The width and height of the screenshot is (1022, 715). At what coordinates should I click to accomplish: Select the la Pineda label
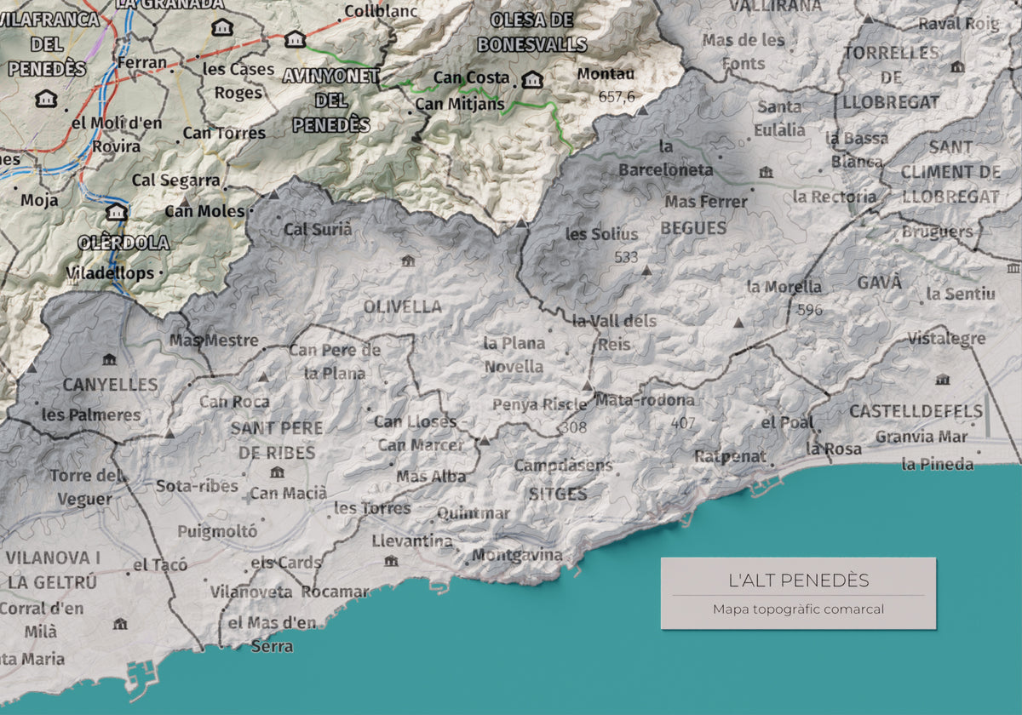[938, 464]
